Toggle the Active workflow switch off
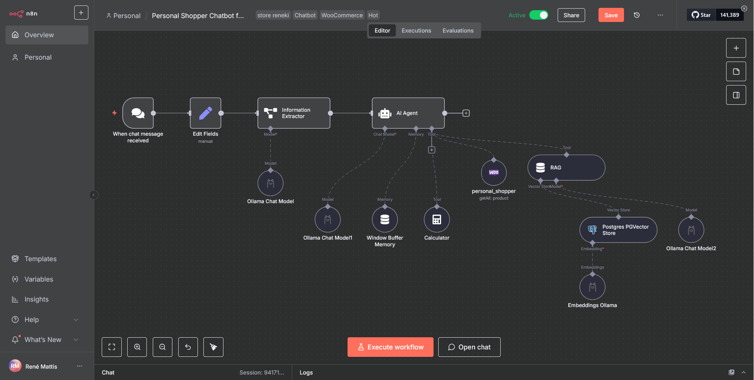The width and height of the screenshot is (754, 380). pyautogui.click(x=539, y=15)
